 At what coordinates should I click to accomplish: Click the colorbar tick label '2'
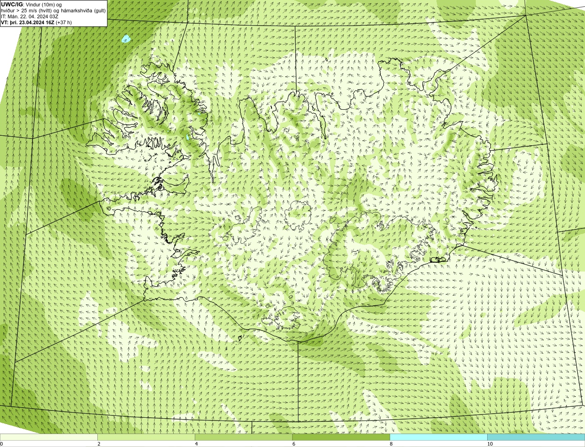[x=99, y=444]
